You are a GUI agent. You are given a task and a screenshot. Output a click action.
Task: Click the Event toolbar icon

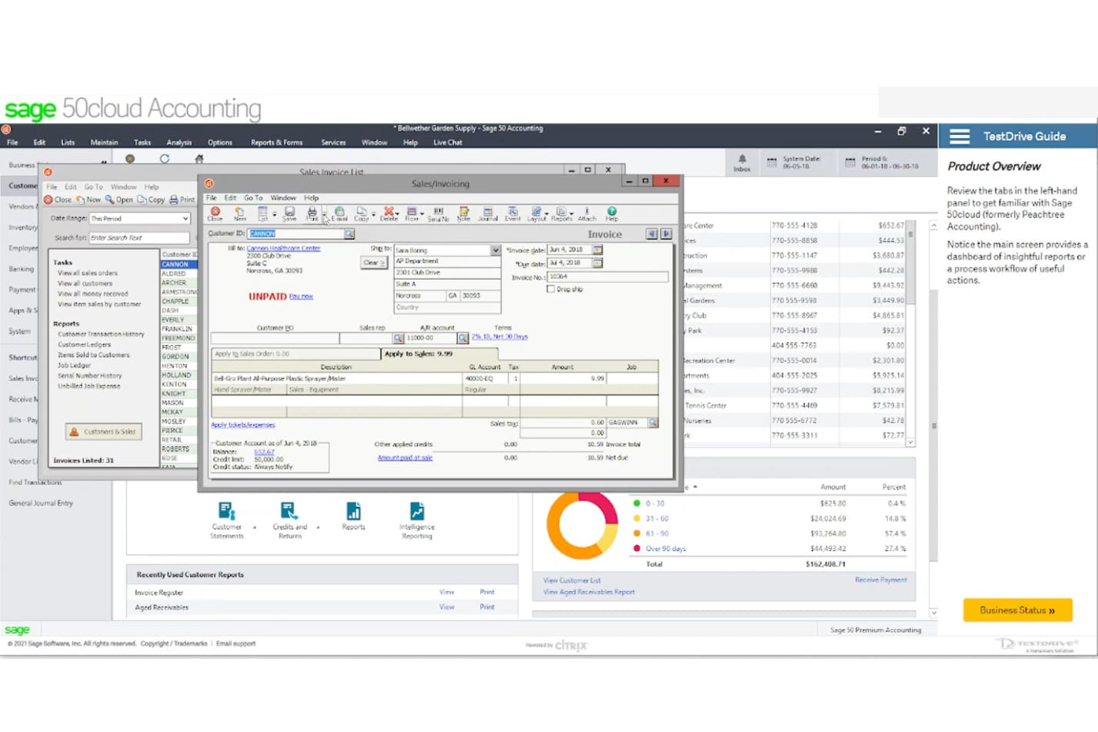(513, 214)
